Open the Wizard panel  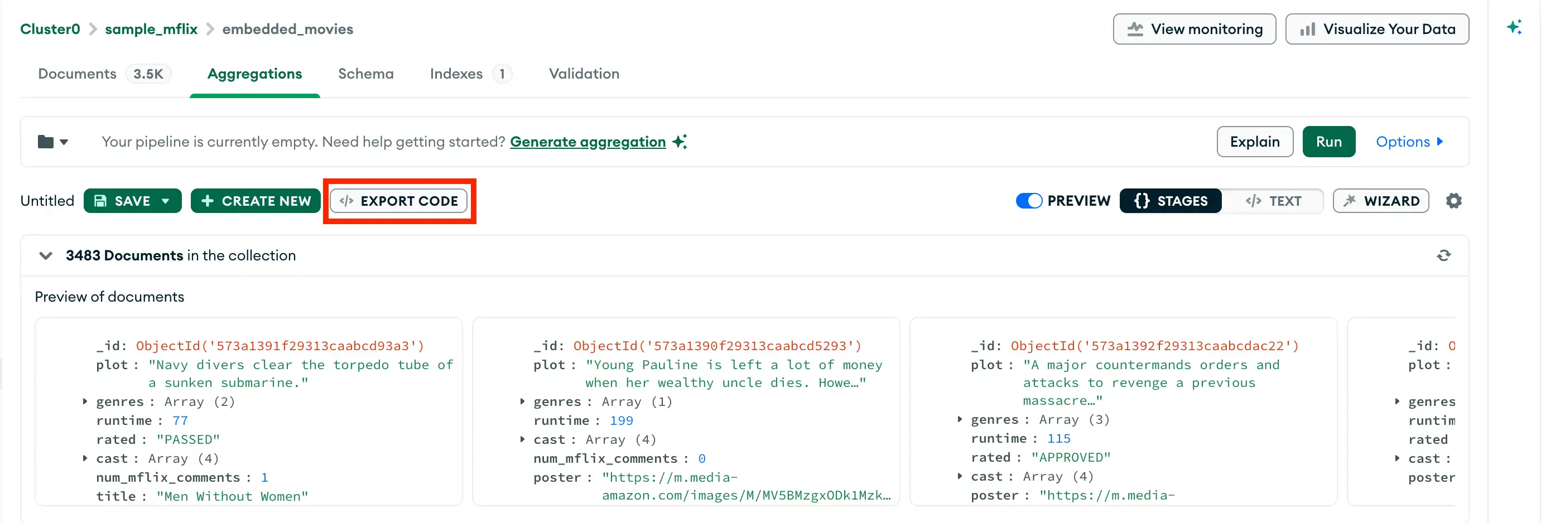[x=1380, y=201]
